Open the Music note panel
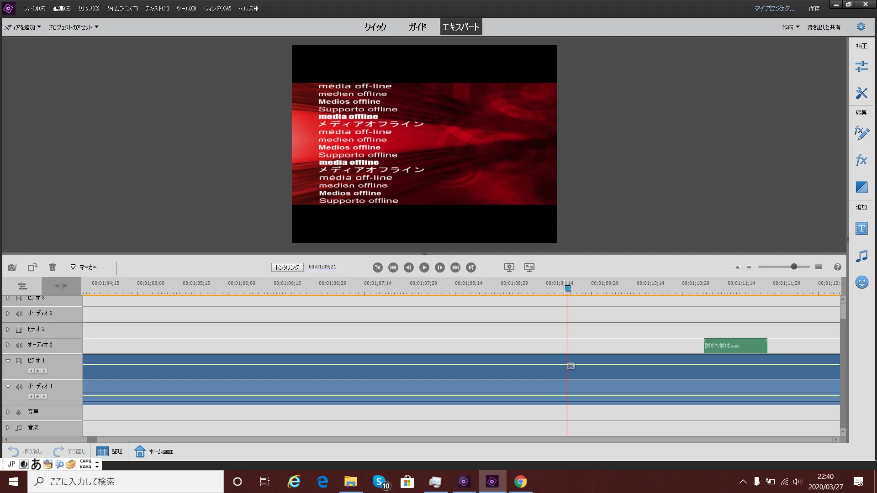The width and height of the screenshot is (877, 493). coord(861,256)
